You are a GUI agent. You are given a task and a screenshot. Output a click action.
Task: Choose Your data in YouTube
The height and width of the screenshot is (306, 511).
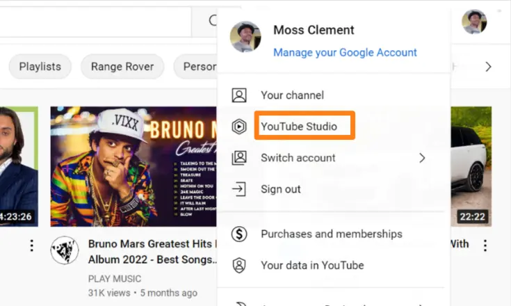point(312,265)
